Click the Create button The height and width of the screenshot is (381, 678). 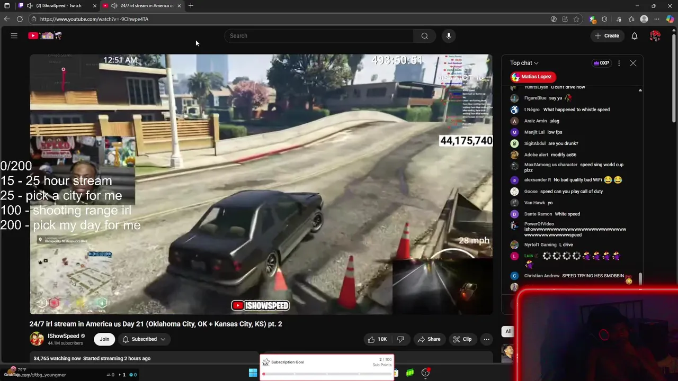click(606, 36)
